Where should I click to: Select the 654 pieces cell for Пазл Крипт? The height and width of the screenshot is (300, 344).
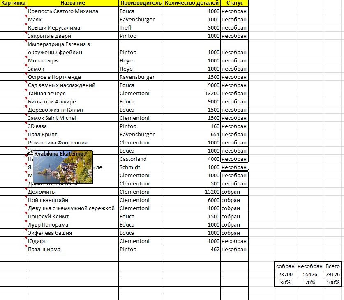coord(192,134)
